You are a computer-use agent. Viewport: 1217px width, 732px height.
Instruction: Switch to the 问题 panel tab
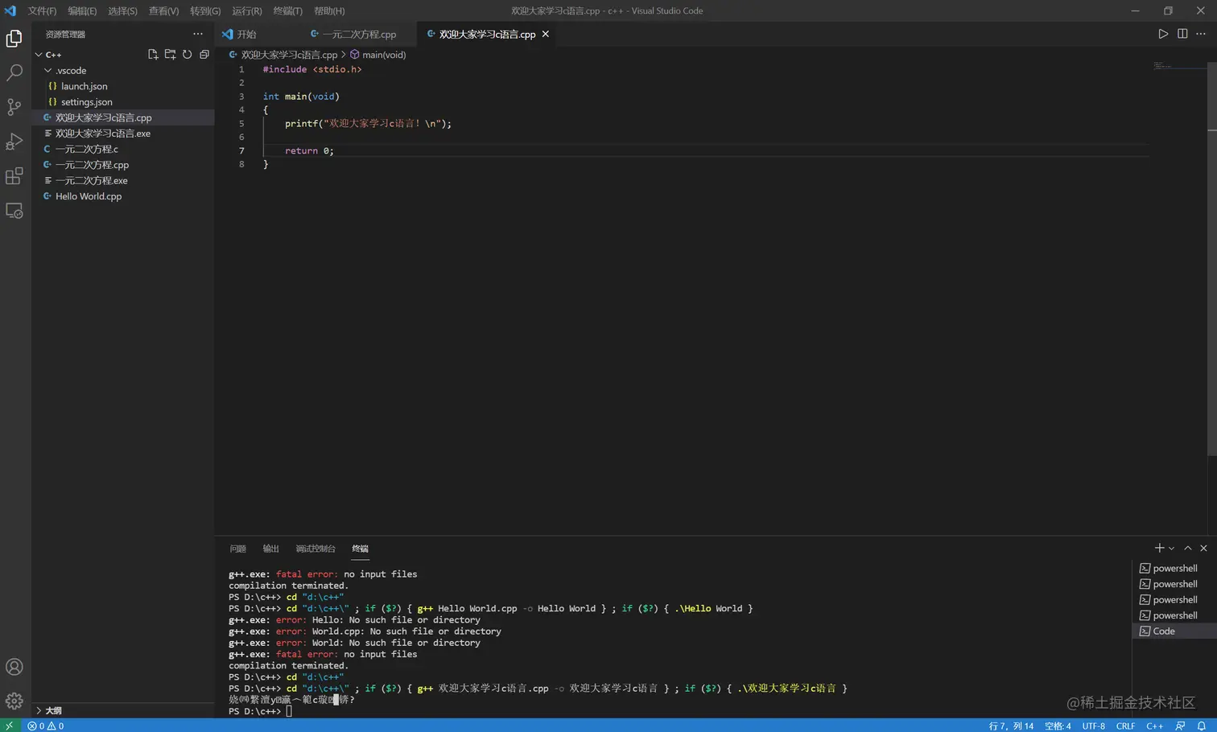pyautogui.click(x=237, y=549)
